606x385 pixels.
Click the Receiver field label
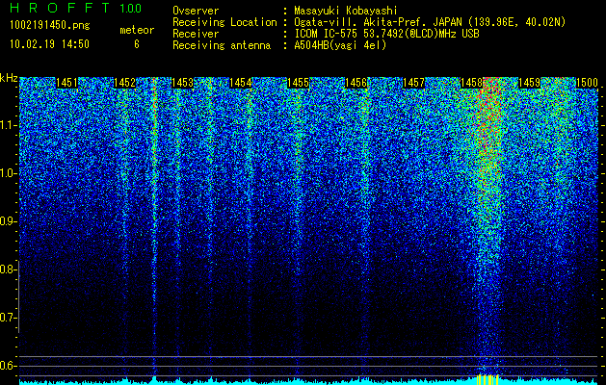[x=196, y=34]
